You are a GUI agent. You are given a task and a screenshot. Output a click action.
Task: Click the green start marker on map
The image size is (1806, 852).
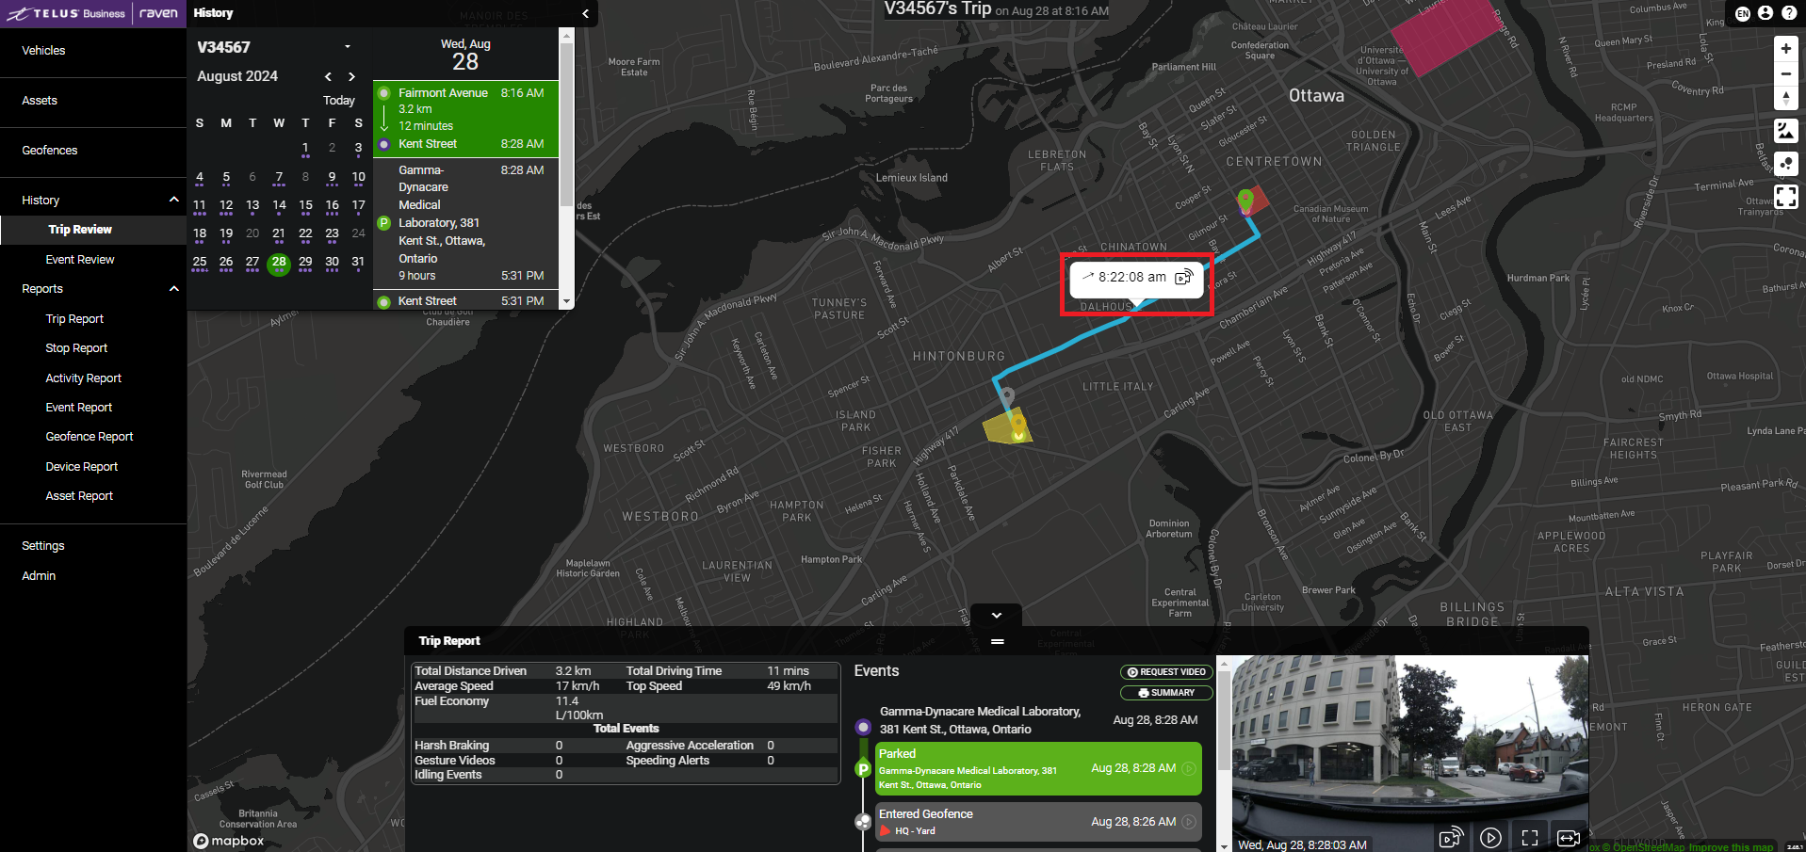(x=1245, y=199)
